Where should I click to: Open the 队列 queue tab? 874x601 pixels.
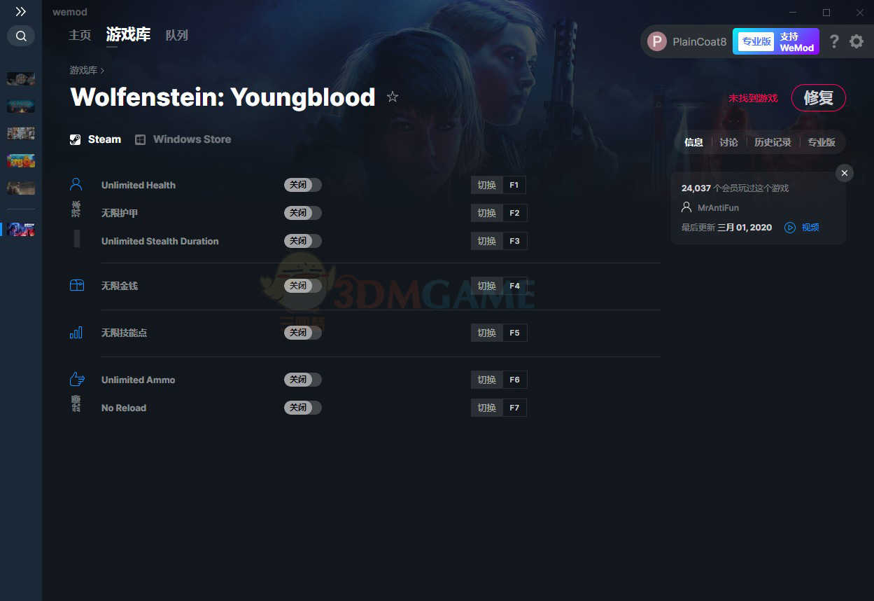coord(176,35)
